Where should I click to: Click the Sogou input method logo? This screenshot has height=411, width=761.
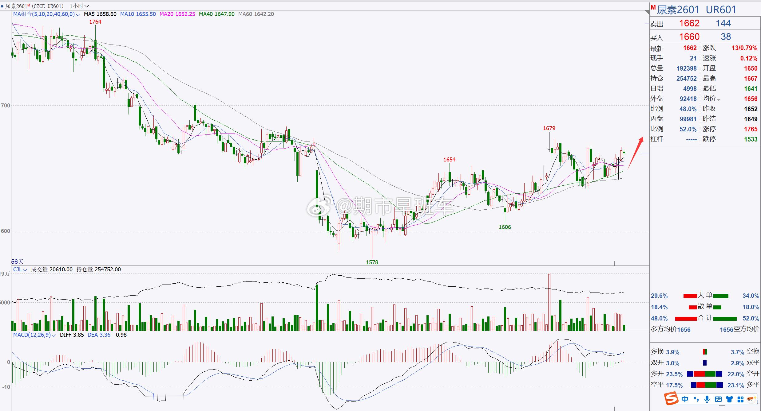point(671,399)
